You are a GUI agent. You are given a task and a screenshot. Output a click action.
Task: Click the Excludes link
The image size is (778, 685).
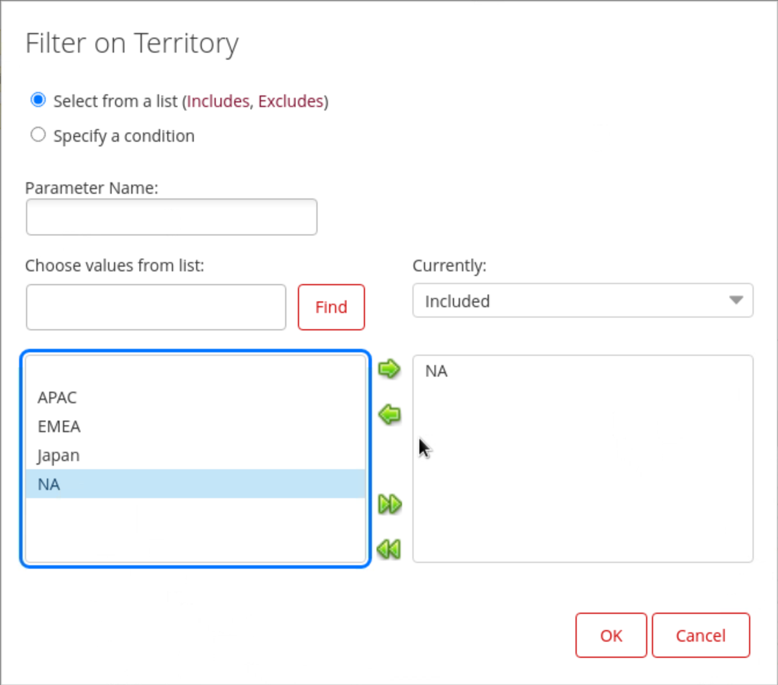coord(290,101)
